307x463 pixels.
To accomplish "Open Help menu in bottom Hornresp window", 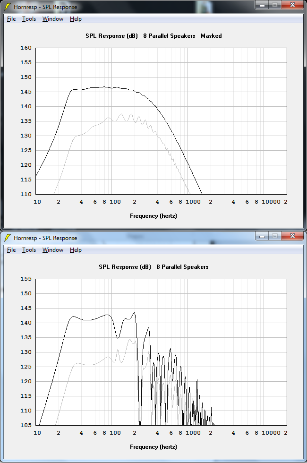I will point(76,250).
